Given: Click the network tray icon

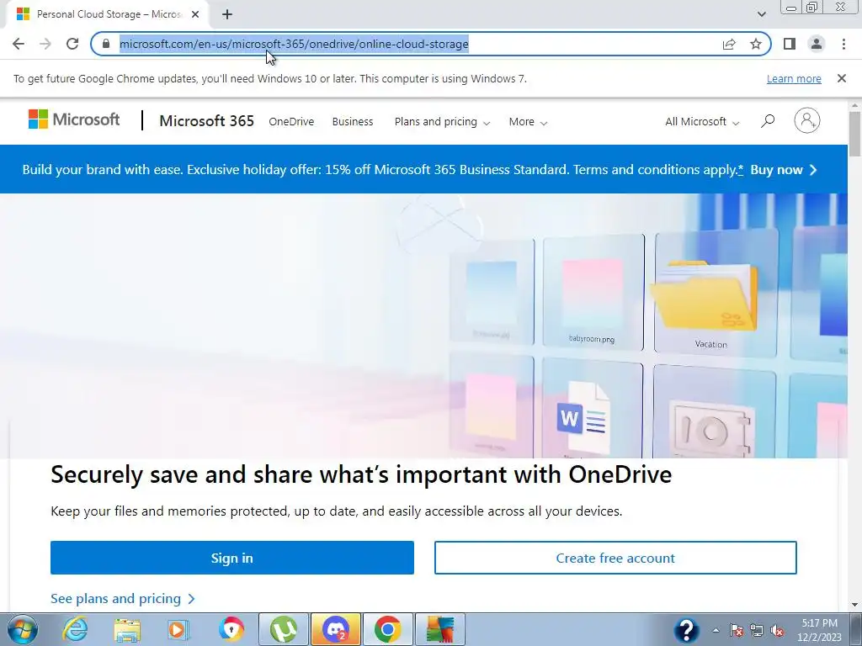Looking at the screenshot, I should tap(757, 630).
